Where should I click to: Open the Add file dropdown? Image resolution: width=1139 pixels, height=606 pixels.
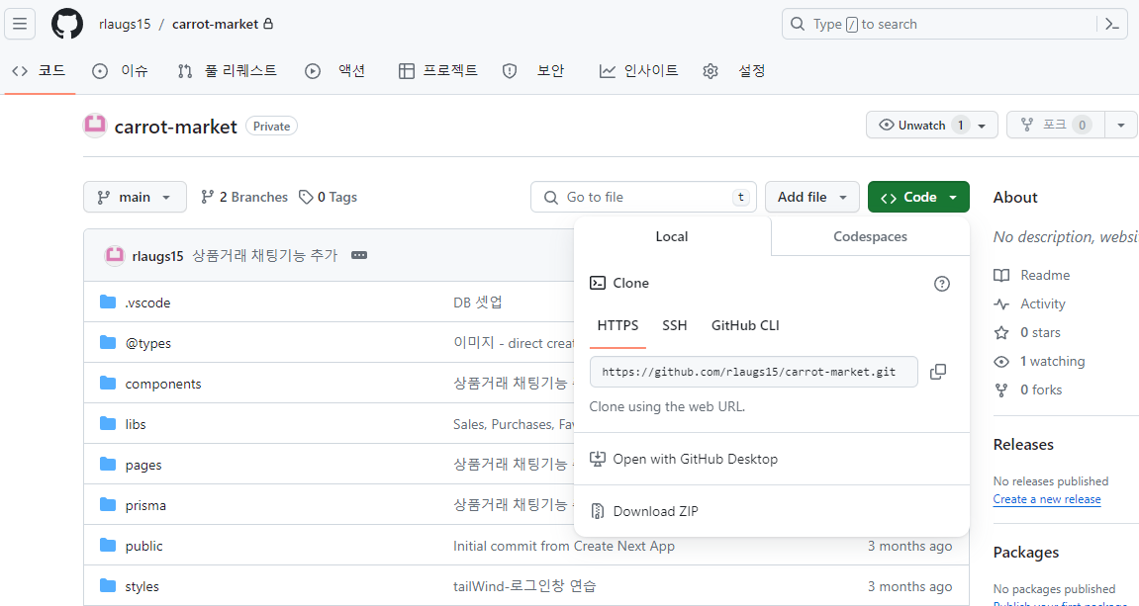click(x=812, y=197)
